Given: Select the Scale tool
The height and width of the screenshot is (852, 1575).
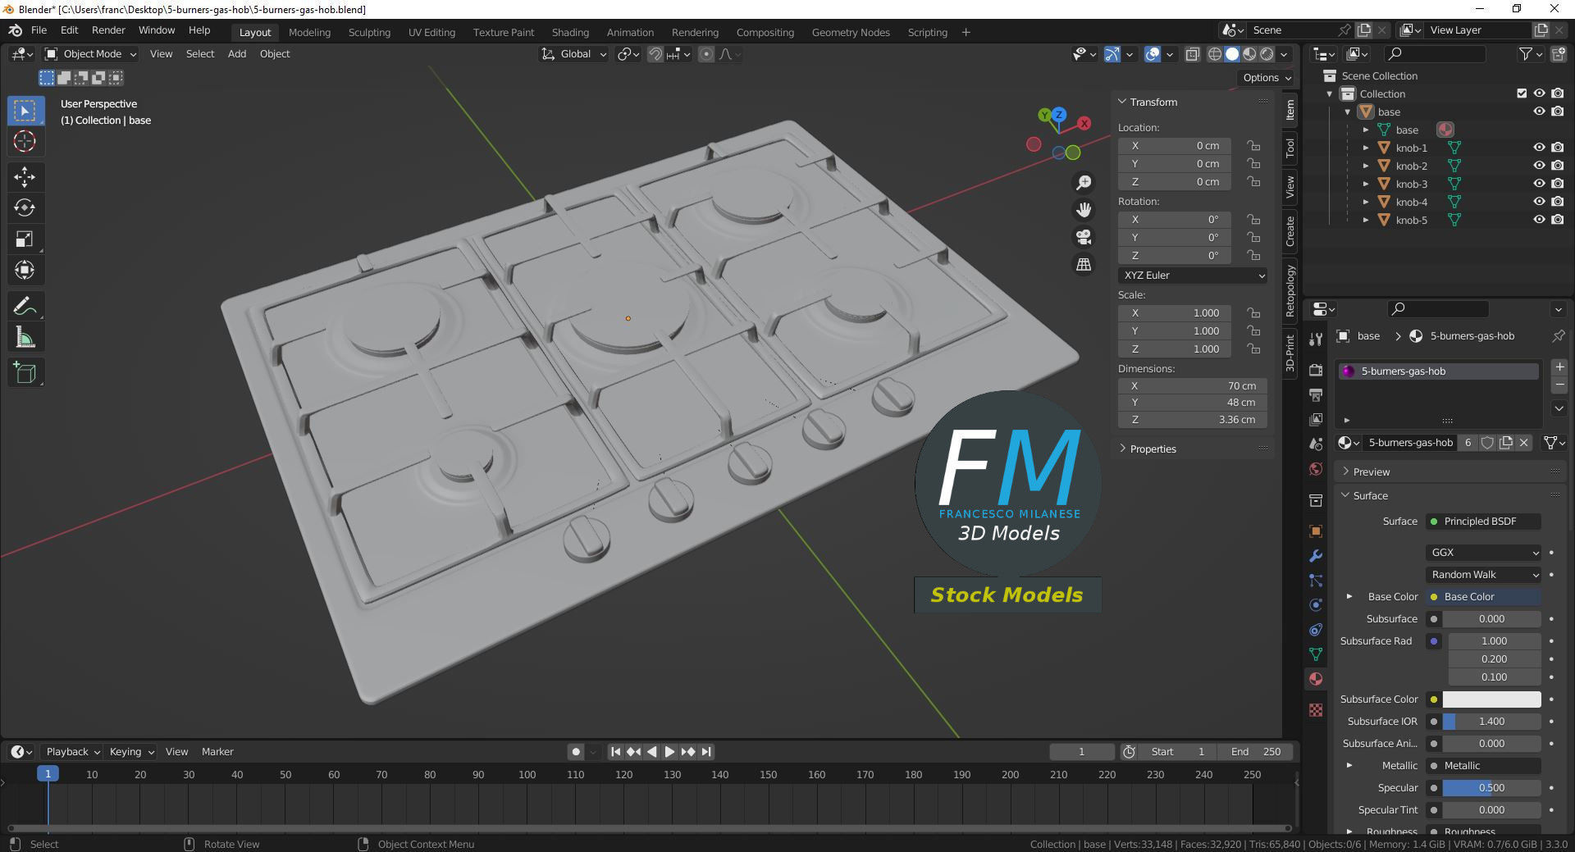Looking at the screenshot, I should pyautogui.click(x=25, y=239).
